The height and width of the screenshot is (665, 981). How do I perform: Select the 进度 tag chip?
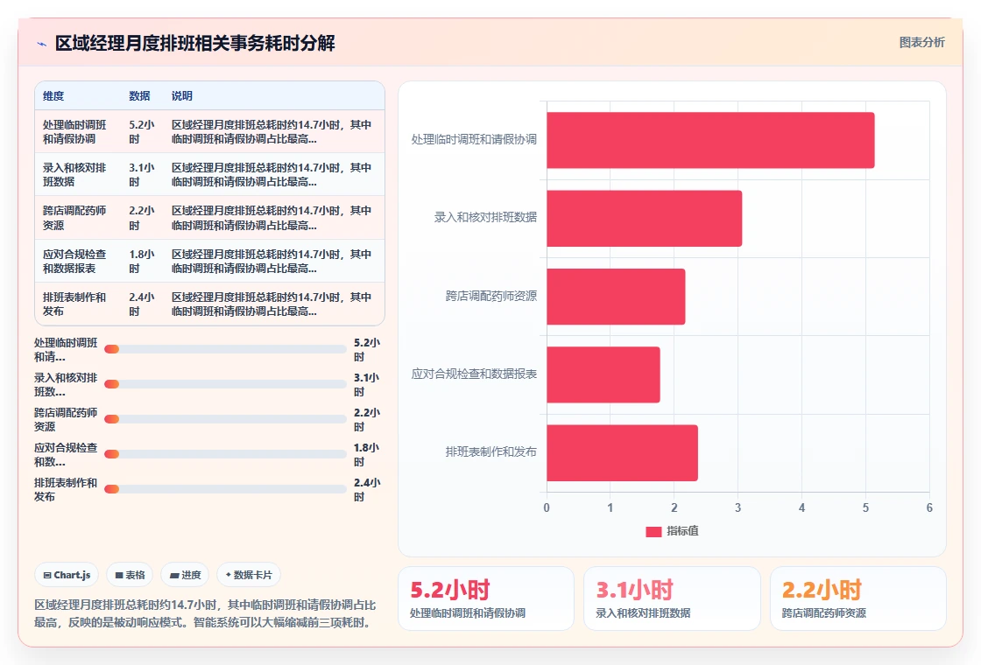pos(185,575)
